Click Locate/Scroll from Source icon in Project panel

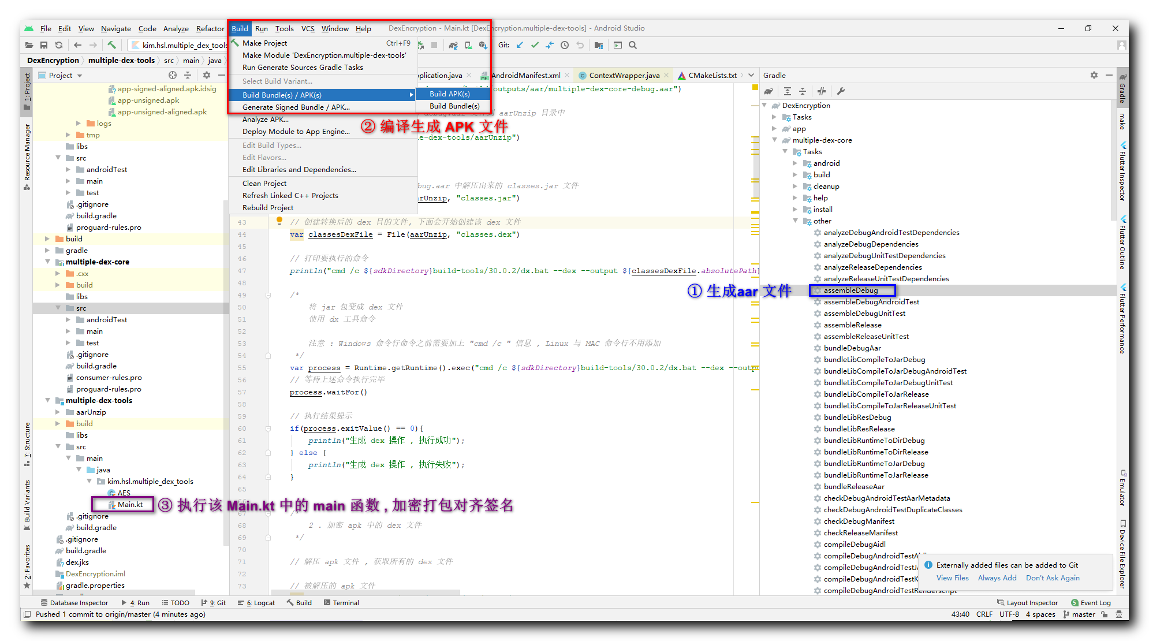[173, 76]
